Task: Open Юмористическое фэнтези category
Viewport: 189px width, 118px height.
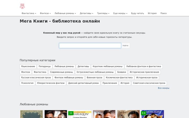Action: coord(51,83)
